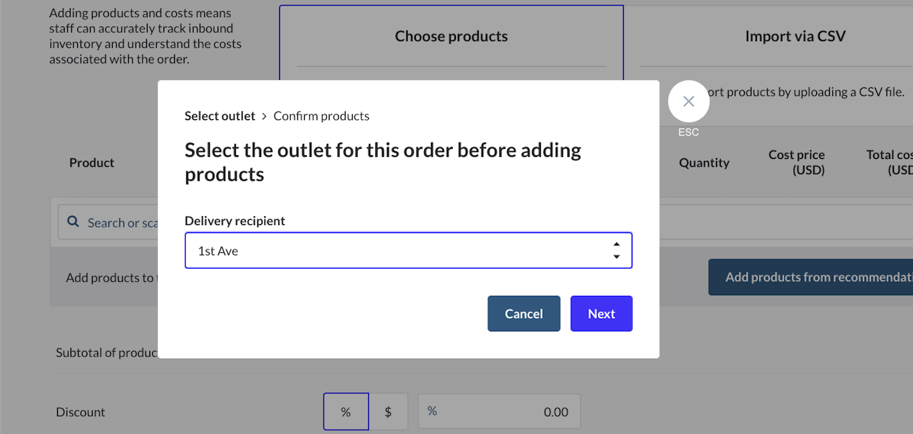
Task: Switch to Import via CSV tab
Action: click(x=795, y=37)
